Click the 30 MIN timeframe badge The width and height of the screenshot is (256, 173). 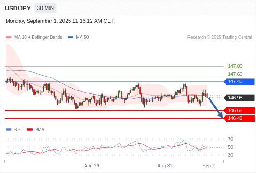(x=46, y=8)
